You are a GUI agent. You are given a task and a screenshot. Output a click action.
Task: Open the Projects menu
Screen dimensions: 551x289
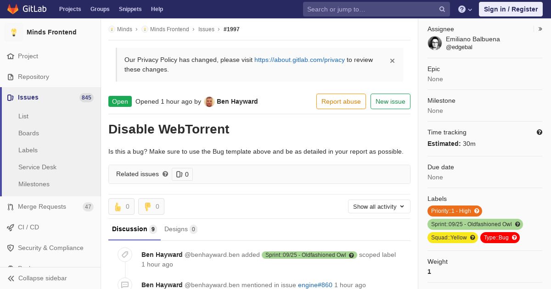pyautogui.click(x=70, y=9)
